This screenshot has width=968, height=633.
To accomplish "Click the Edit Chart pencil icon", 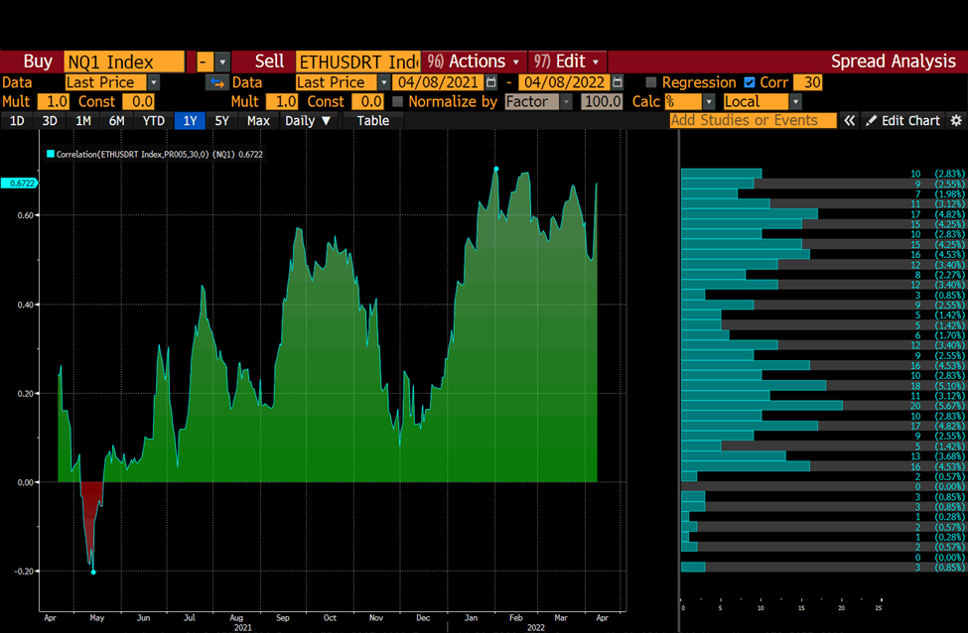I will tap(871, 120).
